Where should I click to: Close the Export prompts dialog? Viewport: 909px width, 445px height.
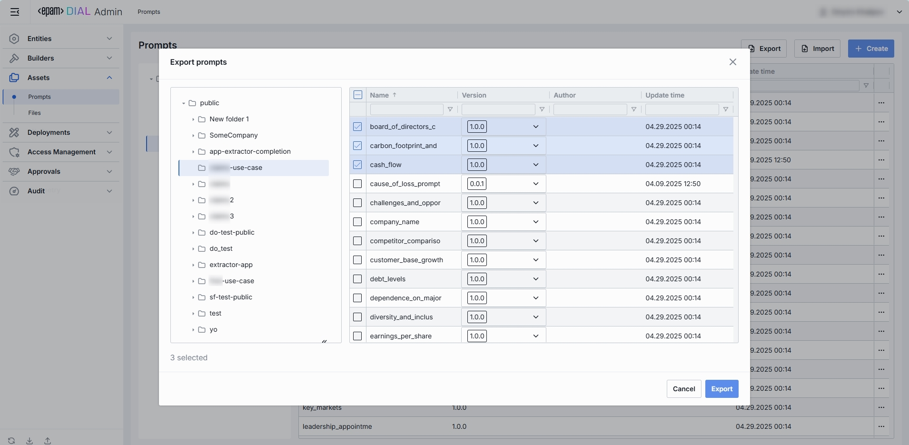[x=732, y=62]
